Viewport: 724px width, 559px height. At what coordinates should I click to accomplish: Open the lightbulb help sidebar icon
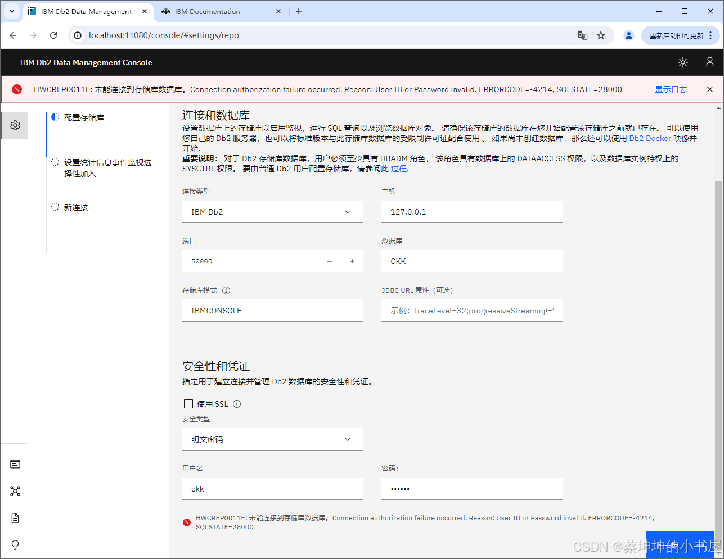15,545
